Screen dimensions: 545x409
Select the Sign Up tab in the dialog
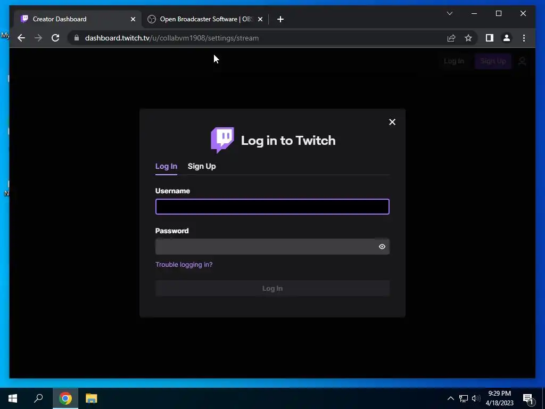click(x=202, y=166)
